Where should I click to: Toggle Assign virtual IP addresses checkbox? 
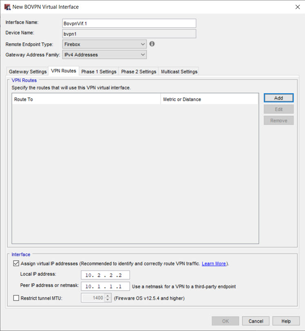pyautogui.click(x=16, y=263)
